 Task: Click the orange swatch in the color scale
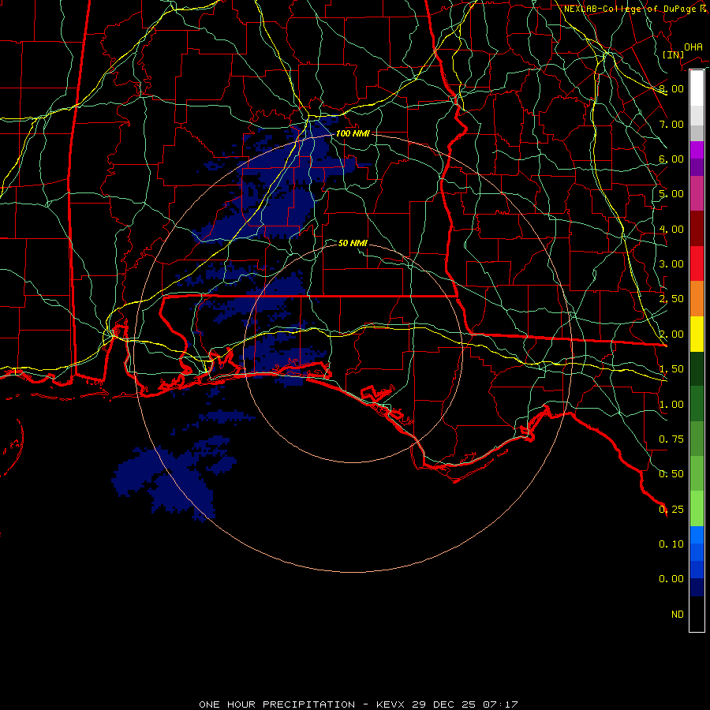(x=697, y=299)
